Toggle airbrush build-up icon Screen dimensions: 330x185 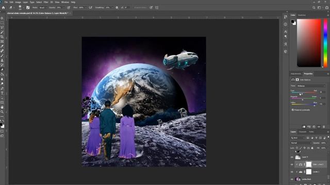point(91,8)
